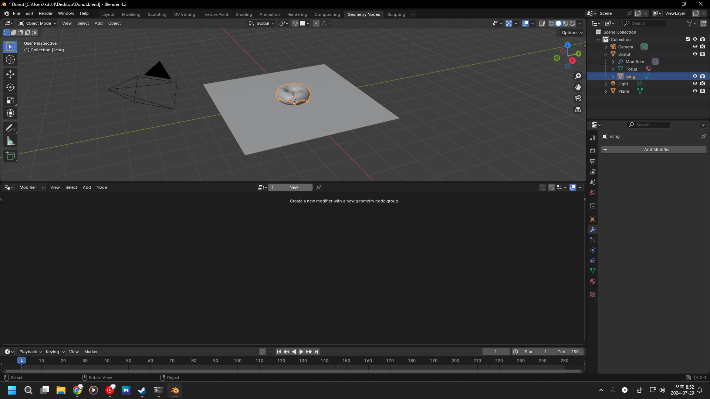This screenshot has height=399, width=710.
Task: Toggle Camera visibility eye icon
Action: coord(695,47)
